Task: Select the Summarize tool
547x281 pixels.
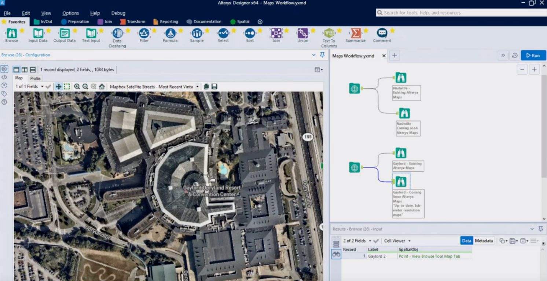Action: (355, 33)
